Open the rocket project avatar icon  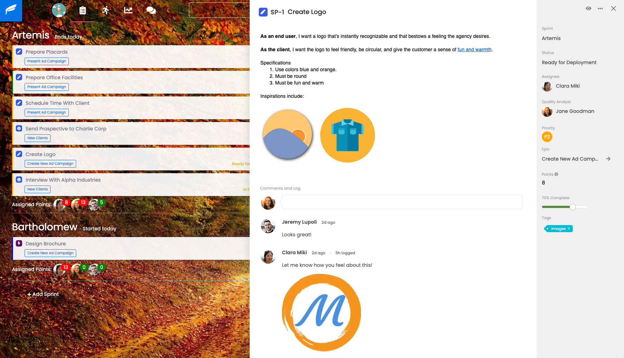[59, 10]
